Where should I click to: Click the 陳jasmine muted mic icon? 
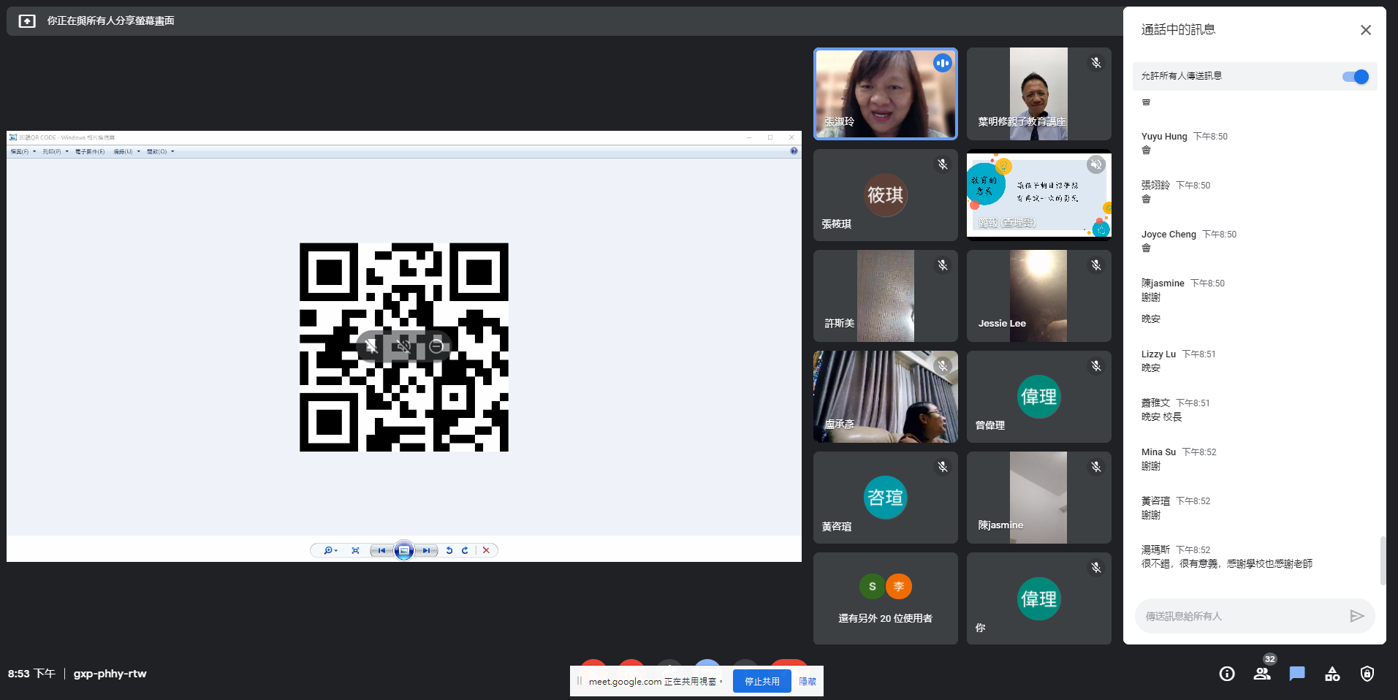pos(1095,467)
